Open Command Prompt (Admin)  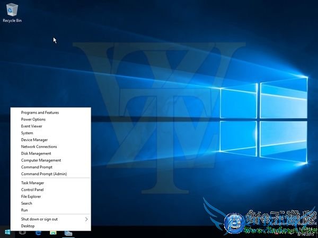point(51,174)
